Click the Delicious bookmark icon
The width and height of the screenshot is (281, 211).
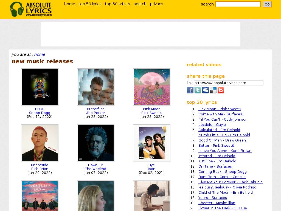[x=213, y=90]
